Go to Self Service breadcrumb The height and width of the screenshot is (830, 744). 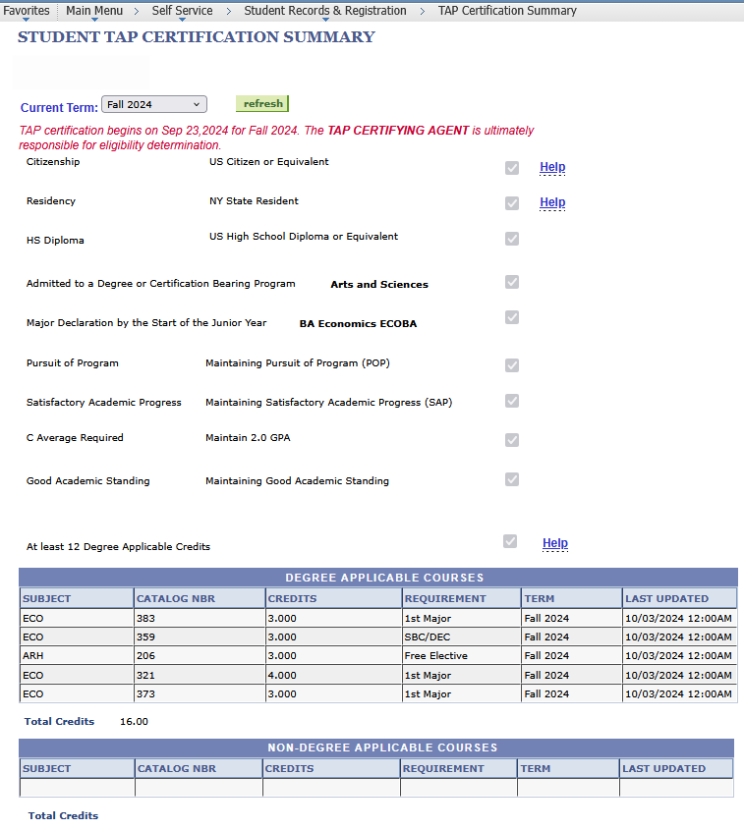point(182,11)
